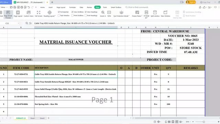Enter Full Screen mode
This screenshot has width=220, height=124.
tap(38, 14)
